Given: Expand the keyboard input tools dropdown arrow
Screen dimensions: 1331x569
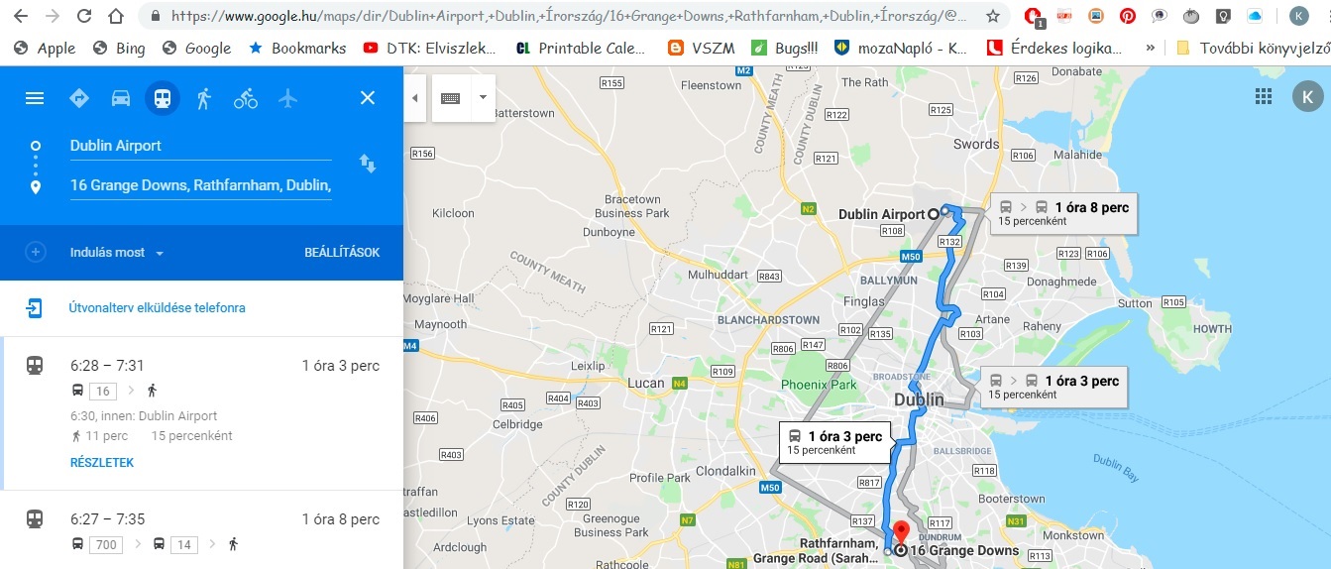Looking at the screenshot, I should (483, 98).
